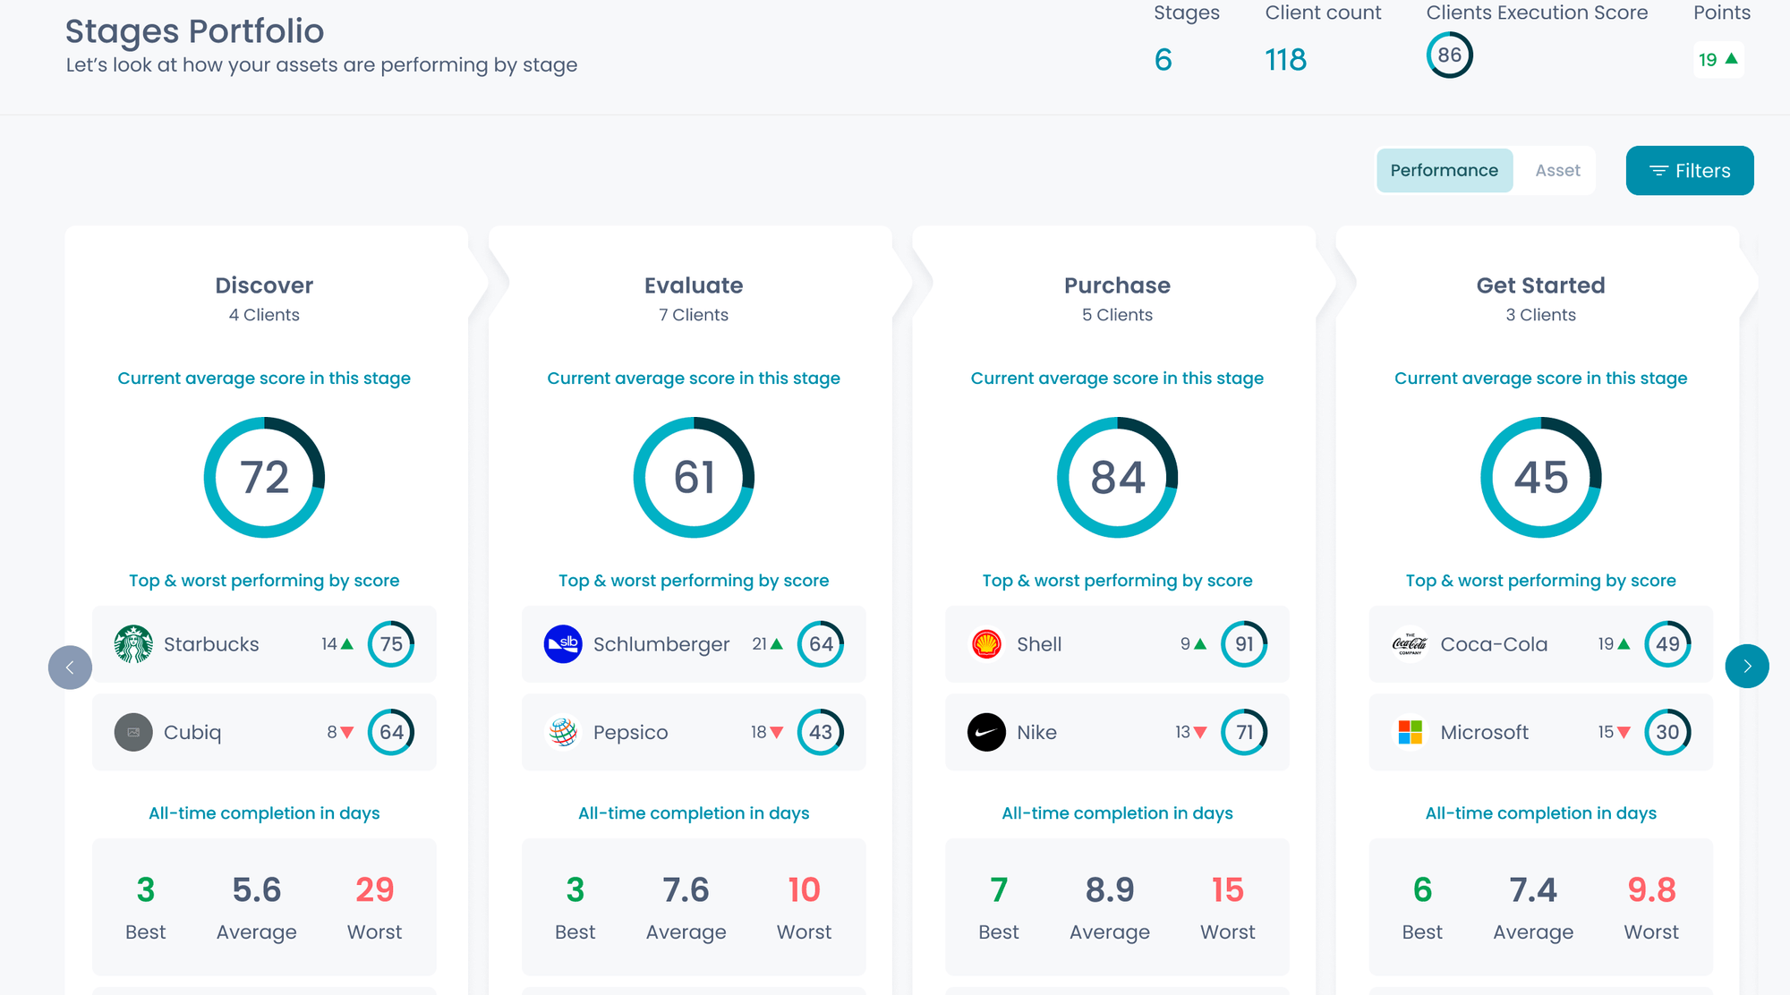Expand next stages with the right arrow

click(1747, 666)
